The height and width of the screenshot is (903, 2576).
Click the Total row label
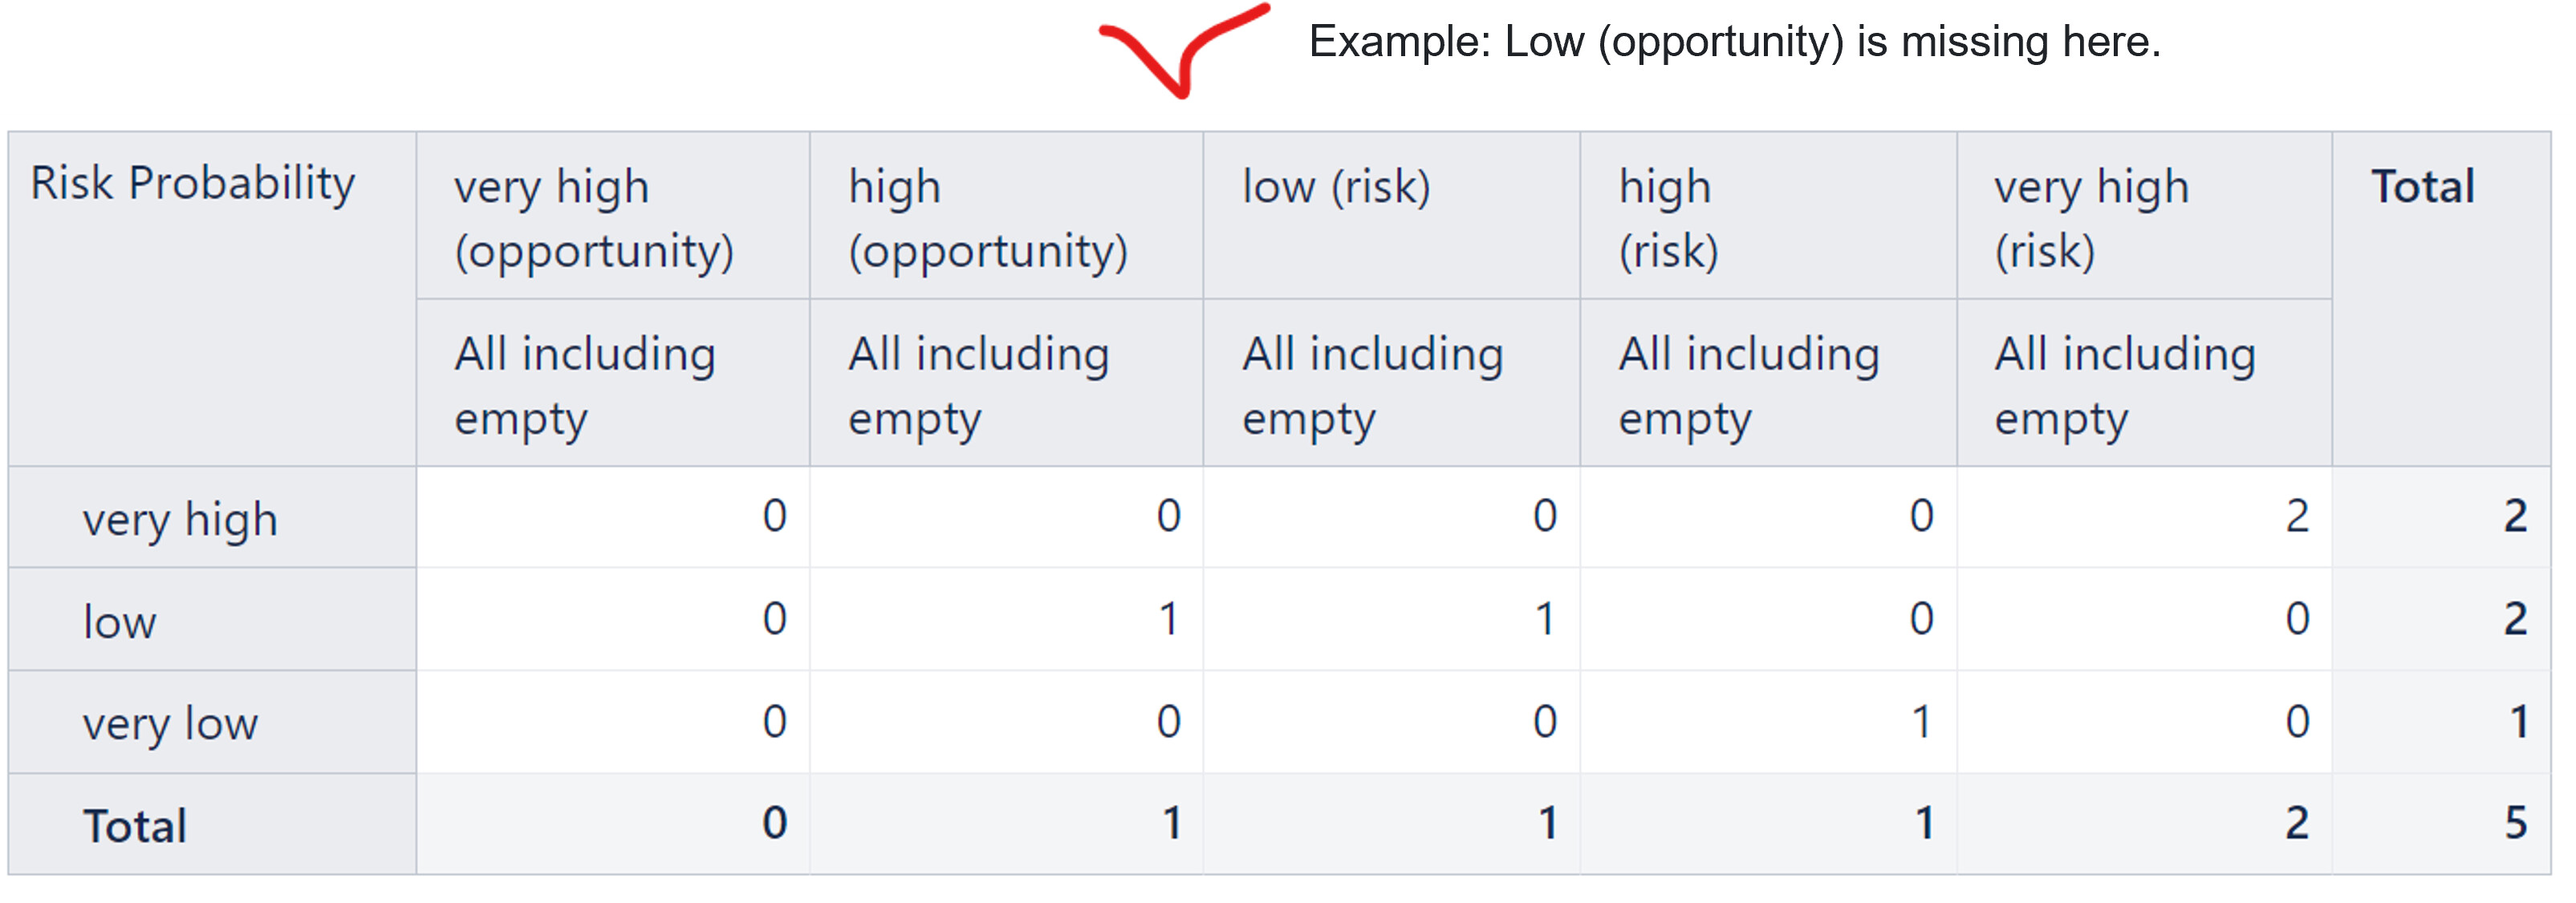pyautogui.click(x=135, y=826)
